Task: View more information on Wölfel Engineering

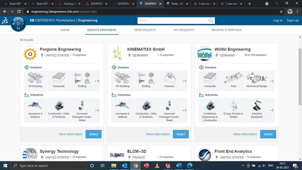Action: [x=245, y=134]
